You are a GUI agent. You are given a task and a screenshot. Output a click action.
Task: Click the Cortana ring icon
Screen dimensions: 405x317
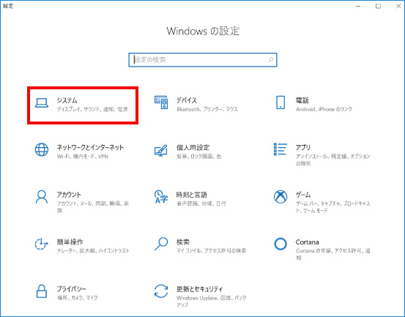point(280,244)
